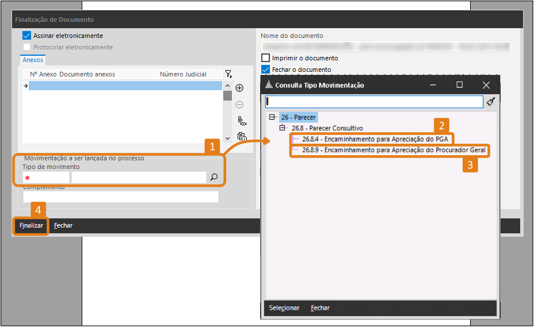Click the attachments list scroll down arrow

227,139
